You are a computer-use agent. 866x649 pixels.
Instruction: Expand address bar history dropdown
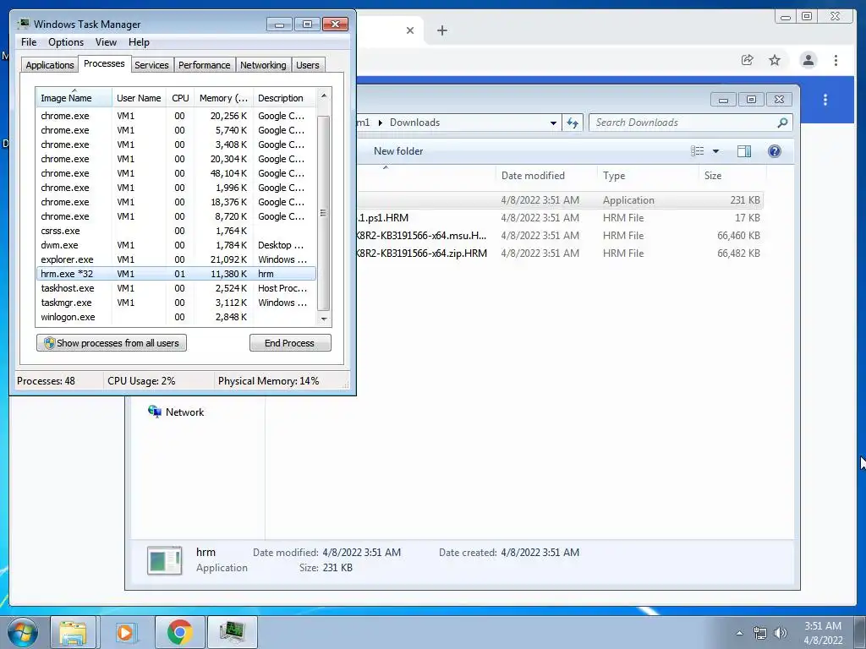pos(553,123)
